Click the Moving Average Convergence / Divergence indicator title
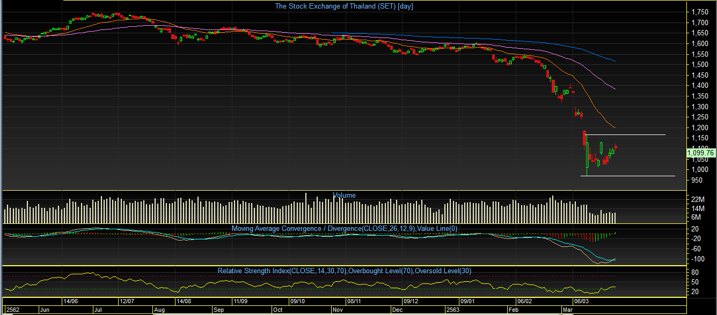The width and height of the screenshot is (717, 315). [344, 229]
